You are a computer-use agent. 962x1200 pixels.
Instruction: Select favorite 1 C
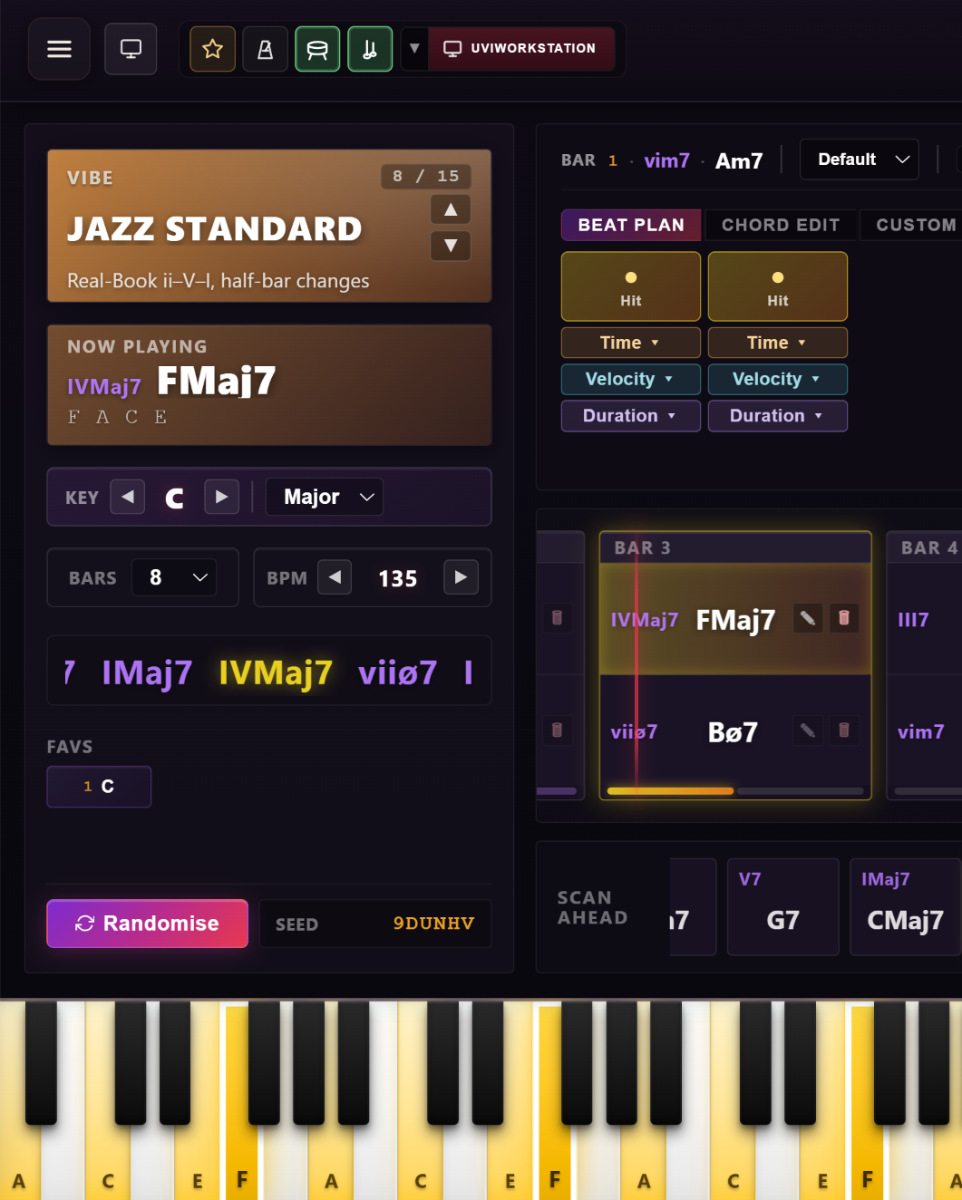[99, 787]
